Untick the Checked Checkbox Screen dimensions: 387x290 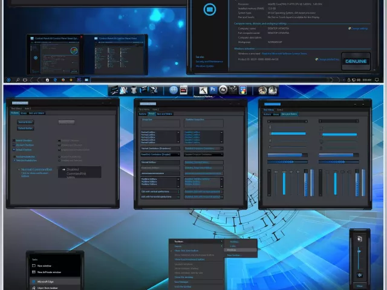coord(14,145)
